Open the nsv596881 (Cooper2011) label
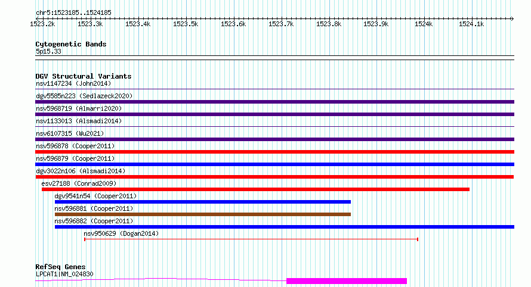Screen dimensions: 531x287 click(94, 208)
